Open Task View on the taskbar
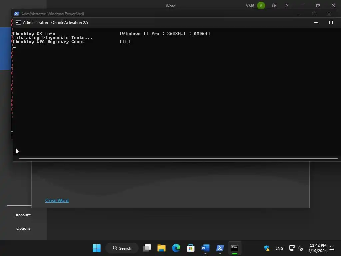This screenshot has width=341, height=256. pyautogui.click(x=147, y=248)
